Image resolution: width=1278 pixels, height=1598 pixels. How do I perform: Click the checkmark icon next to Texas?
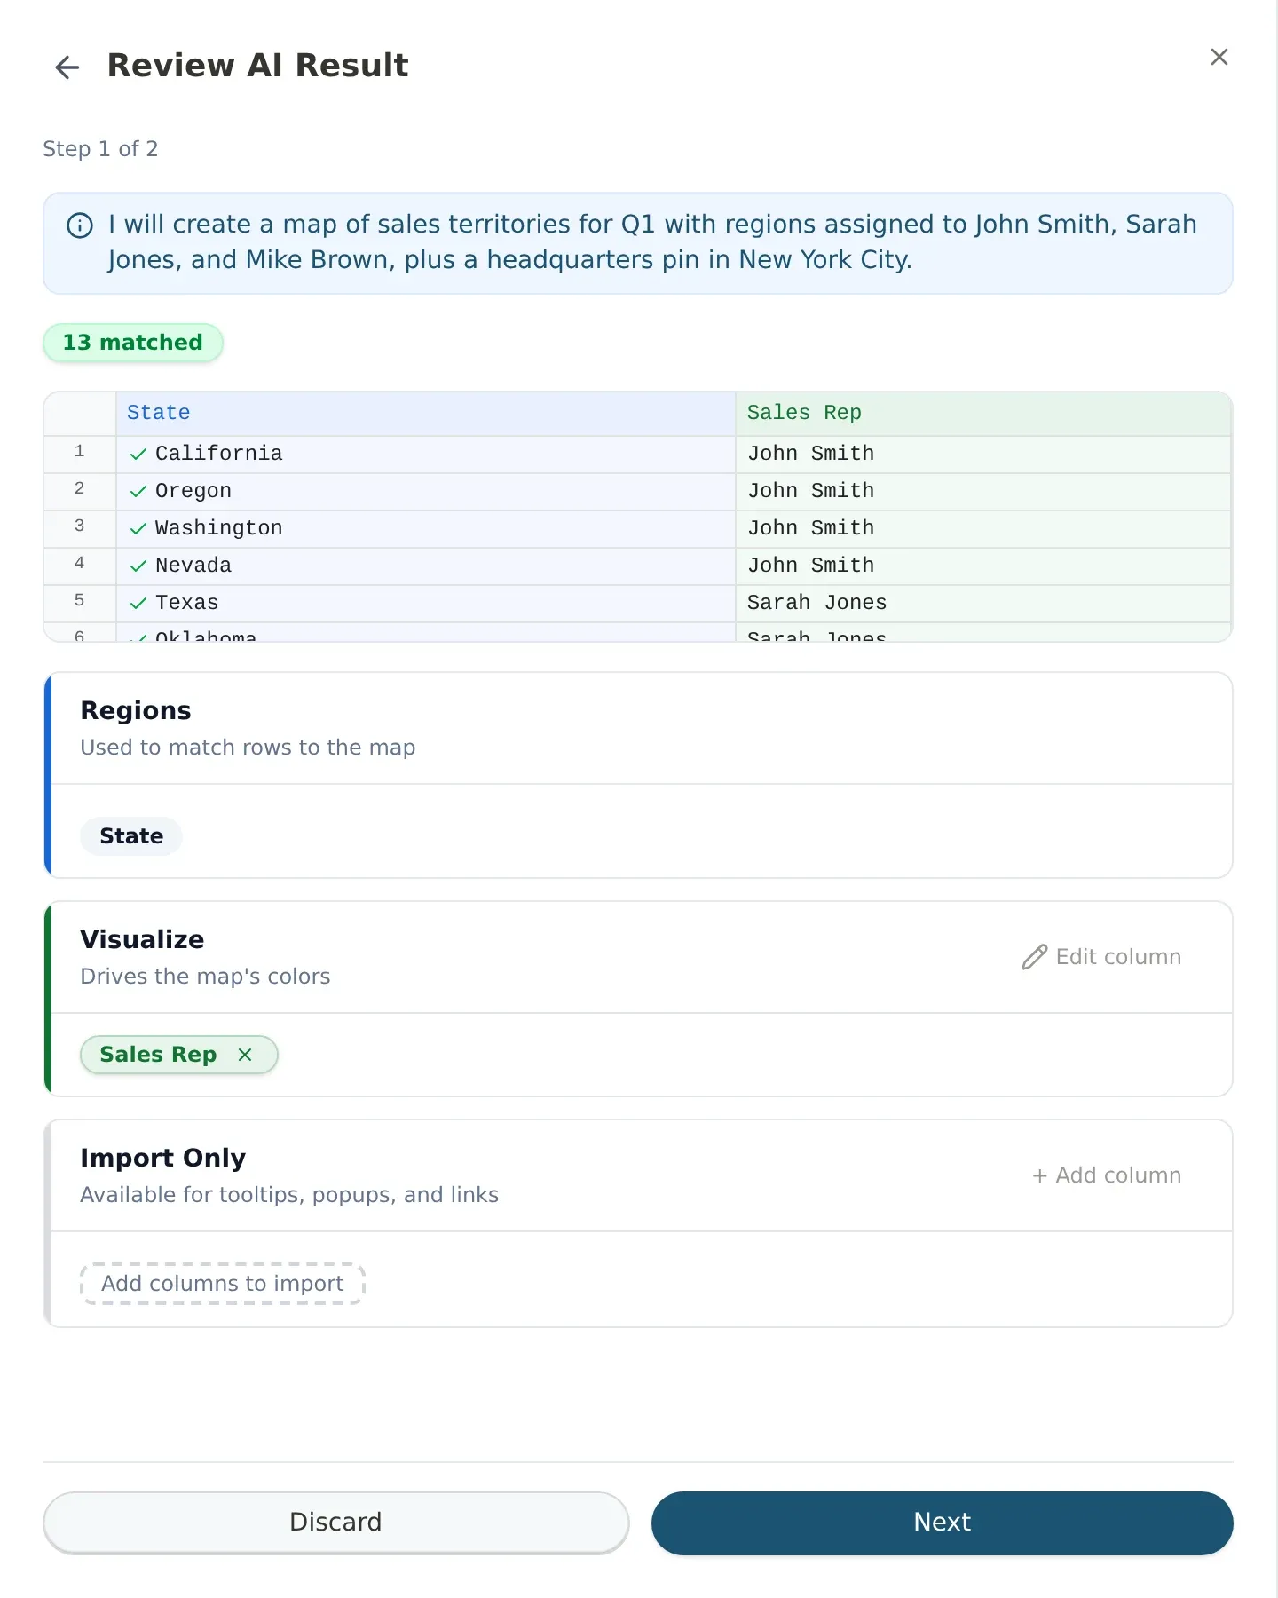pos(138,604)
